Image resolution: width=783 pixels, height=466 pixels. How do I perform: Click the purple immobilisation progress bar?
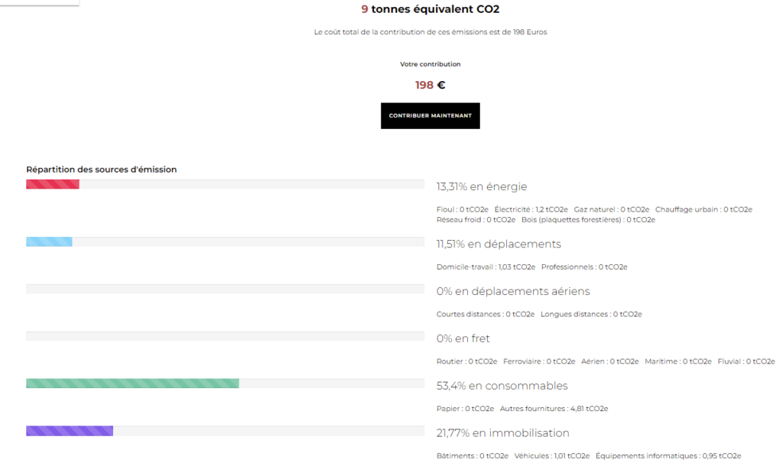point(70,431)
